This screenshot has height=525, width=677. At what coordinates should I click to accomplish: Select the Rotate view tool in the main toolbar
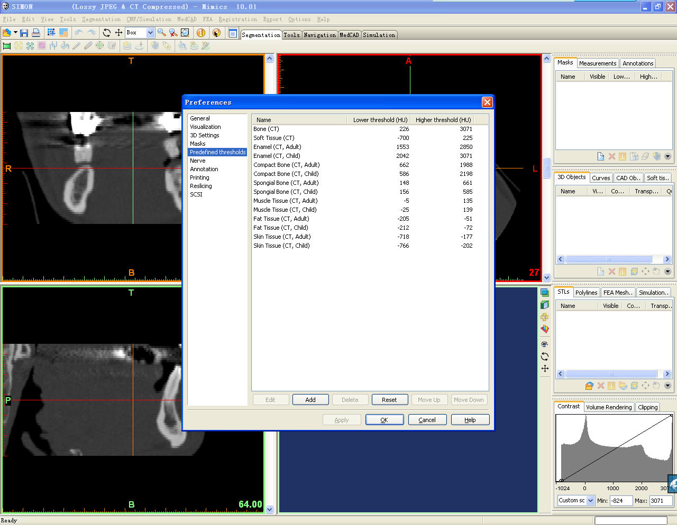tap(107, 33)
